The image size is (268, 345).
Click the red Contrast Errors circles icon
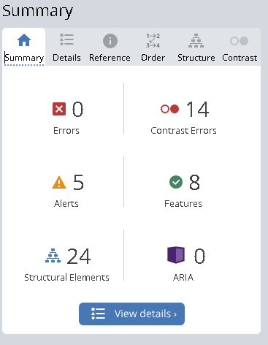[x=169, y=109]
